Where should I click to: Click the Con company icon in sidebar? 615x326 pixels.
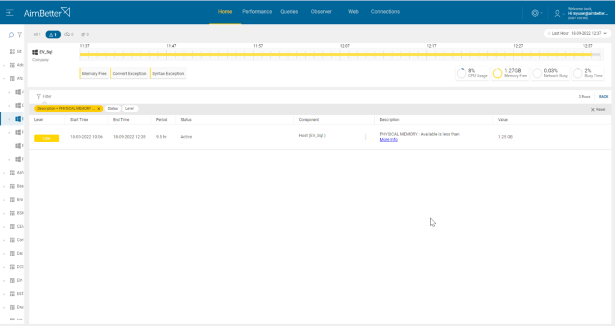pyautogui.click(x=12, y=240)
